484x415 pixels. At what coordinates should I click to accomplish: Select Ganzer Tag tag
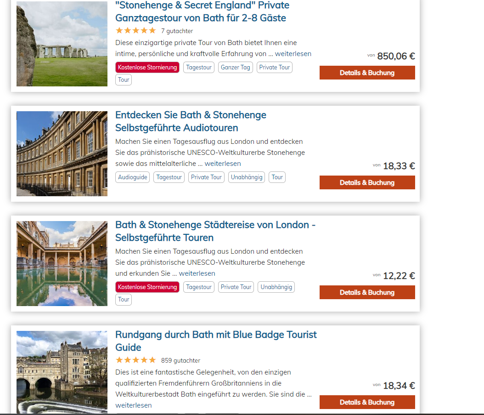[235, 68]
